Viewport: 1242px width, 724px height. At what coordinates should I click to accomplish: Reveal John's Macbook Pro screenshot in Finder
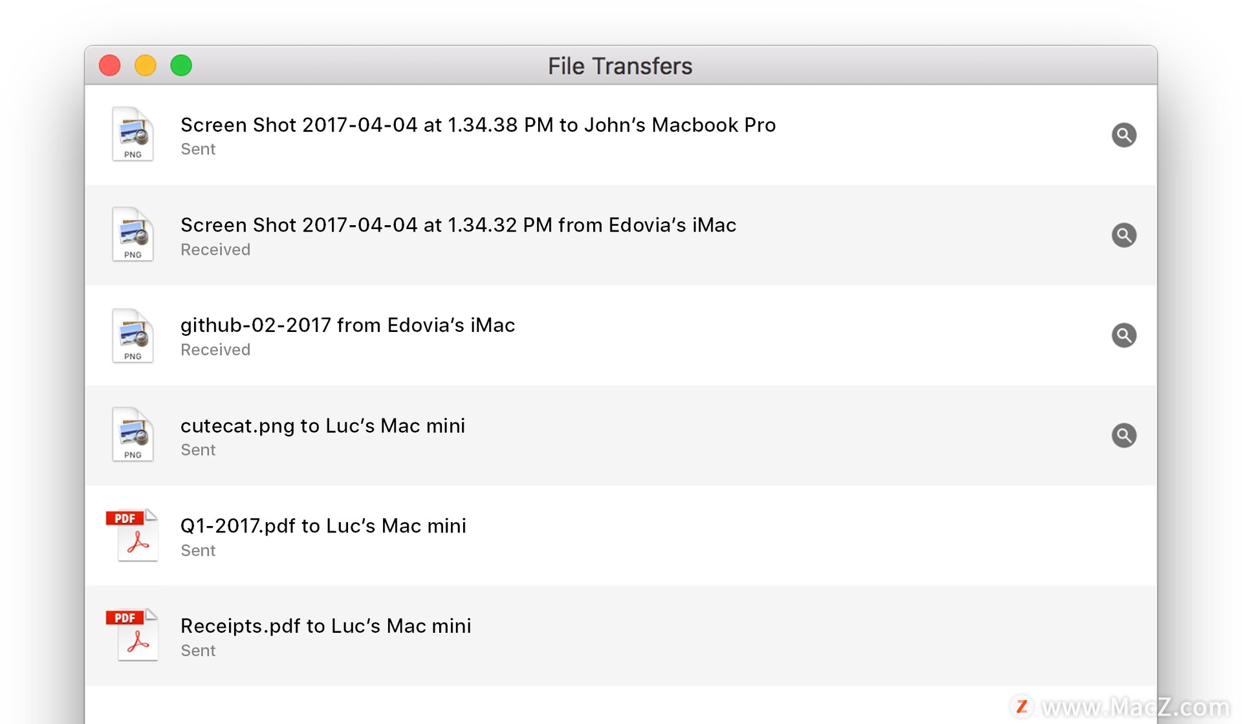[1124, 135]
